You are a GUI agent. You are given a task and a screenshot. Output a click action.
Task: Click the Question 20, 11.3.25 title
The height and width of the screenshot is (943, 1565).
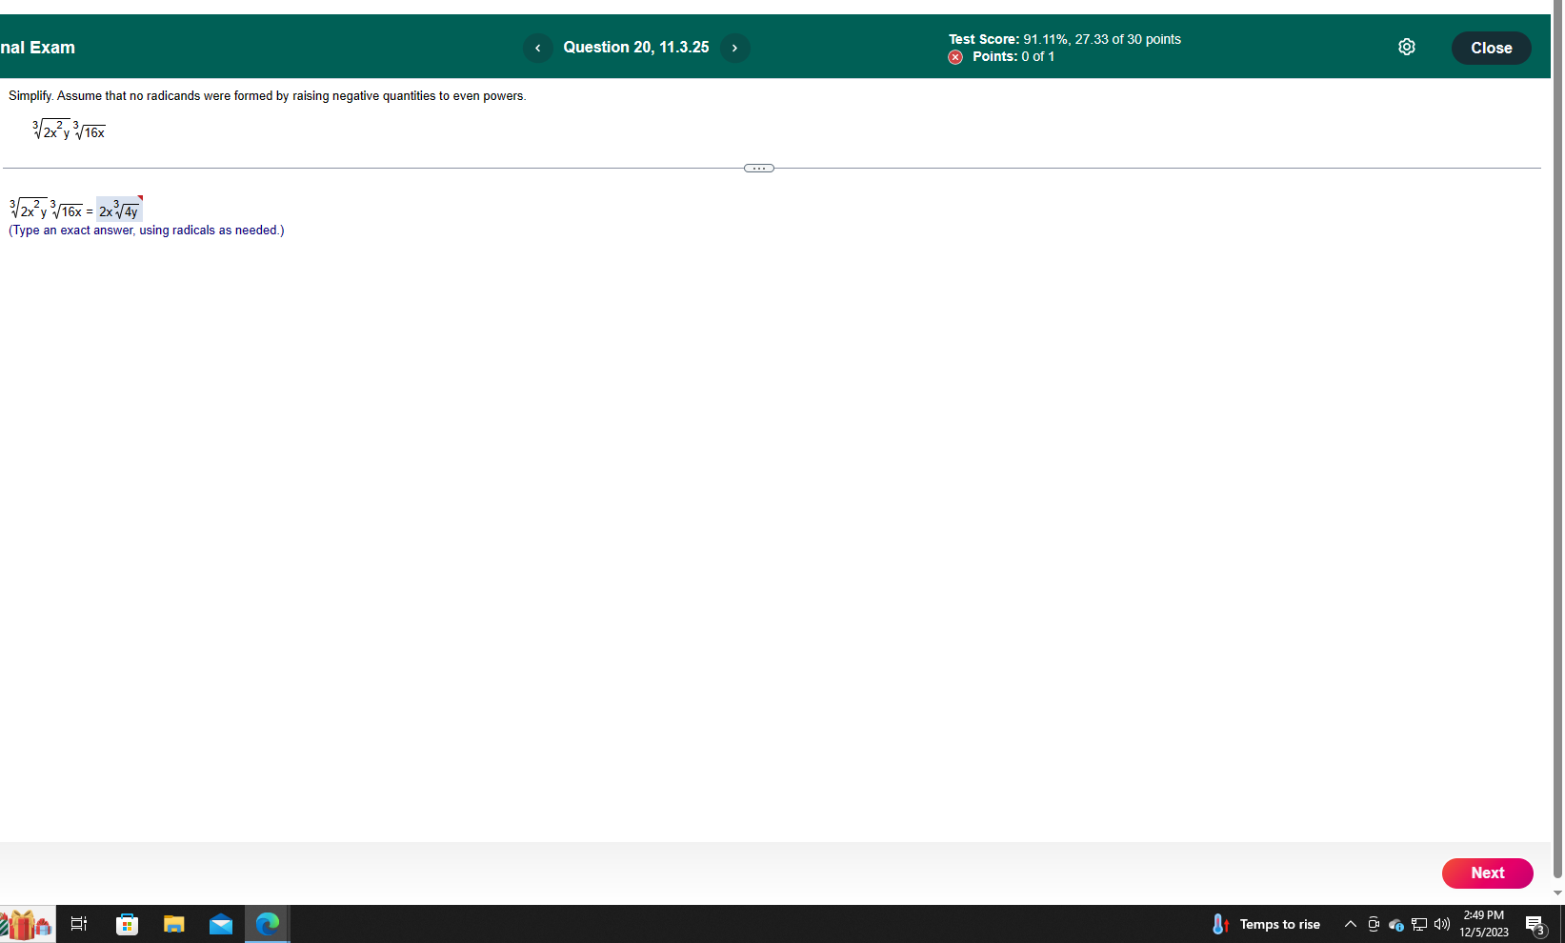pyautogui.click(x=635, y=47)
